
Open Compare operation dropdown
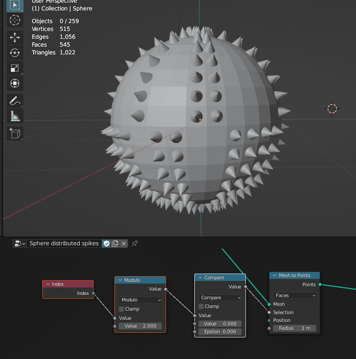(x=220, y=298)
